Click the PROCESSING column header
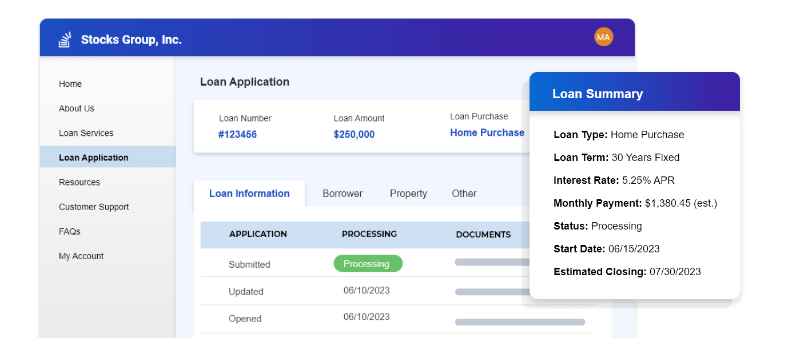 369,234
